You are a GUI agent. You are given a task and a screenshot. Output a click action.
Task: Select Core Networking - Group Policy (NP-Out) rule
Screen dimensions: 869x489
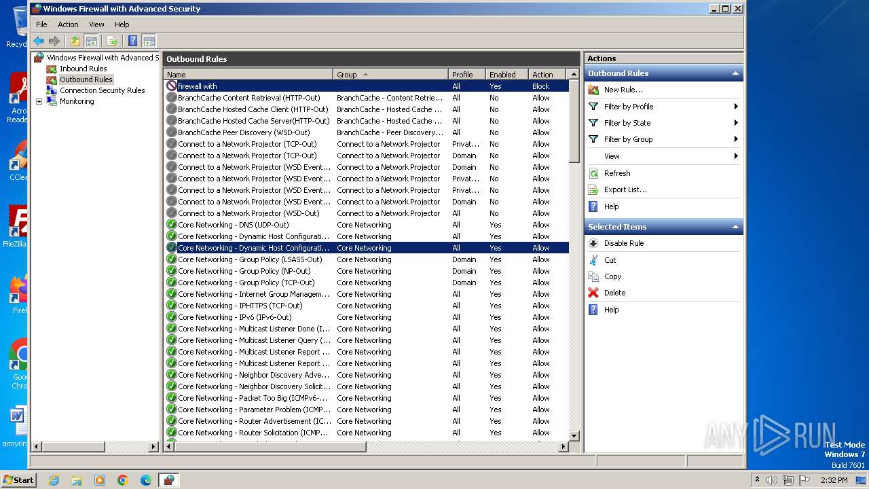coord(367,271)
